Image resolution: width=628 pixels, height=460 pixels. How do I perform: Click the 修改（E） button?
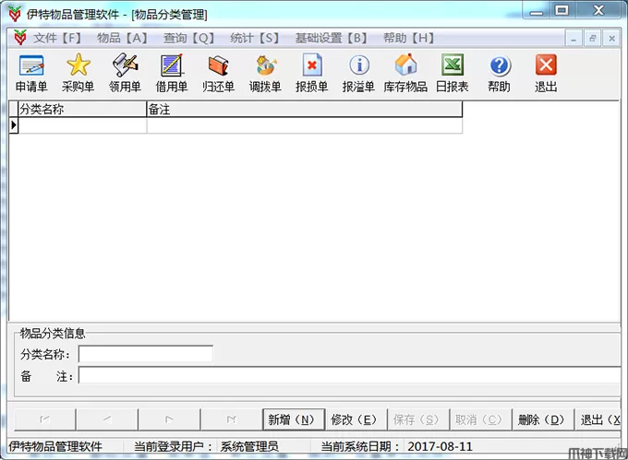coord(356,419)
